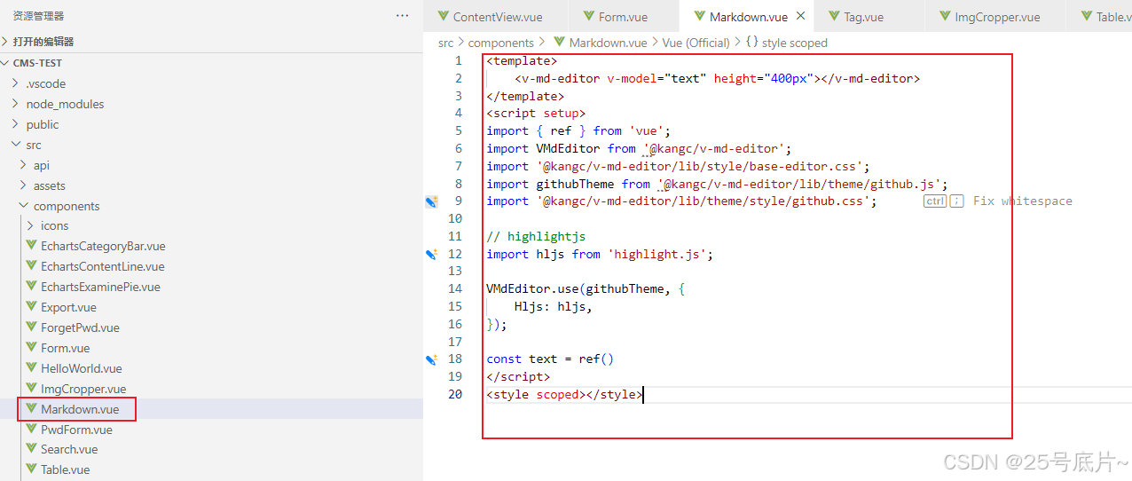Click the Vue icon on Tag.vue tab
The image size is (1132, 481).
pos(834,17)
